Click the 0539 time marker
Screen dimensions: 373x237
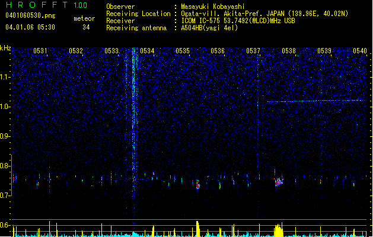(x=324, y=50)
